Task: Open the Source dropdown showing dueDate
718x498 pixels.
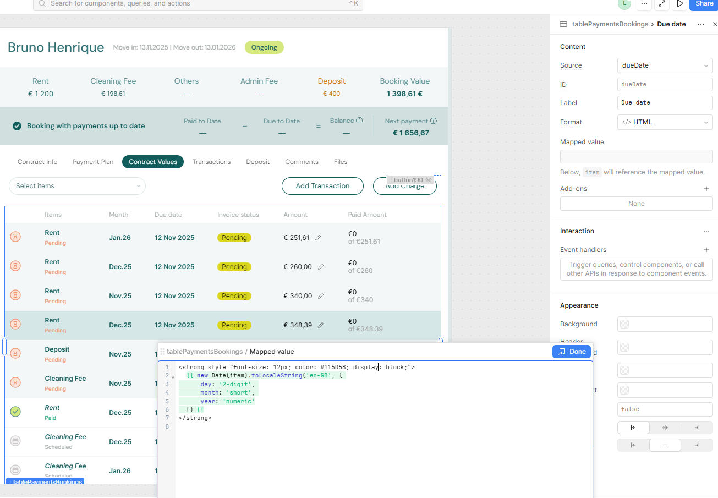Action: (665, 65)
